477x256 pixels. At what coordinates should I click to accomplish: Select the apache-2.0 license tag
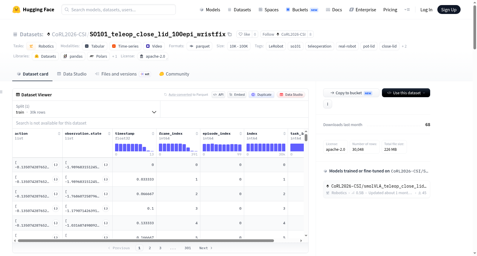point(153,56)
